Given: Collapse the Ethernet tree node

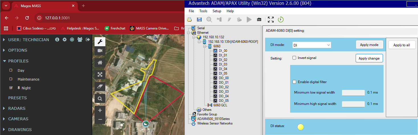Looking at the screenshot, I should 188,33.
